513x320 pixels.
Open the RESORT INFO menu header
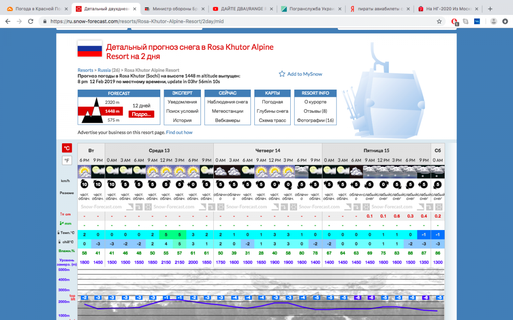pos(315,93)
